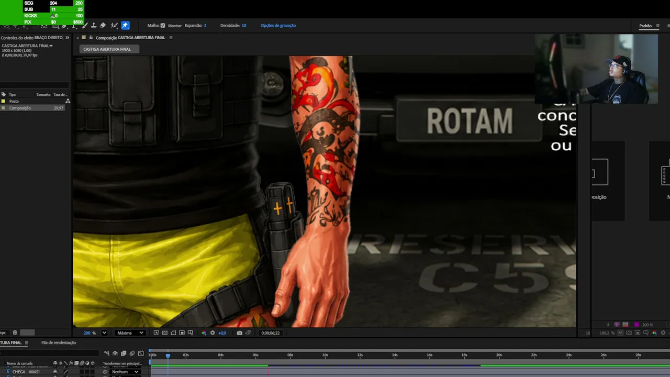
Task: Toggle the Malha mesh checkbox
Action: (x=163, y=25)
